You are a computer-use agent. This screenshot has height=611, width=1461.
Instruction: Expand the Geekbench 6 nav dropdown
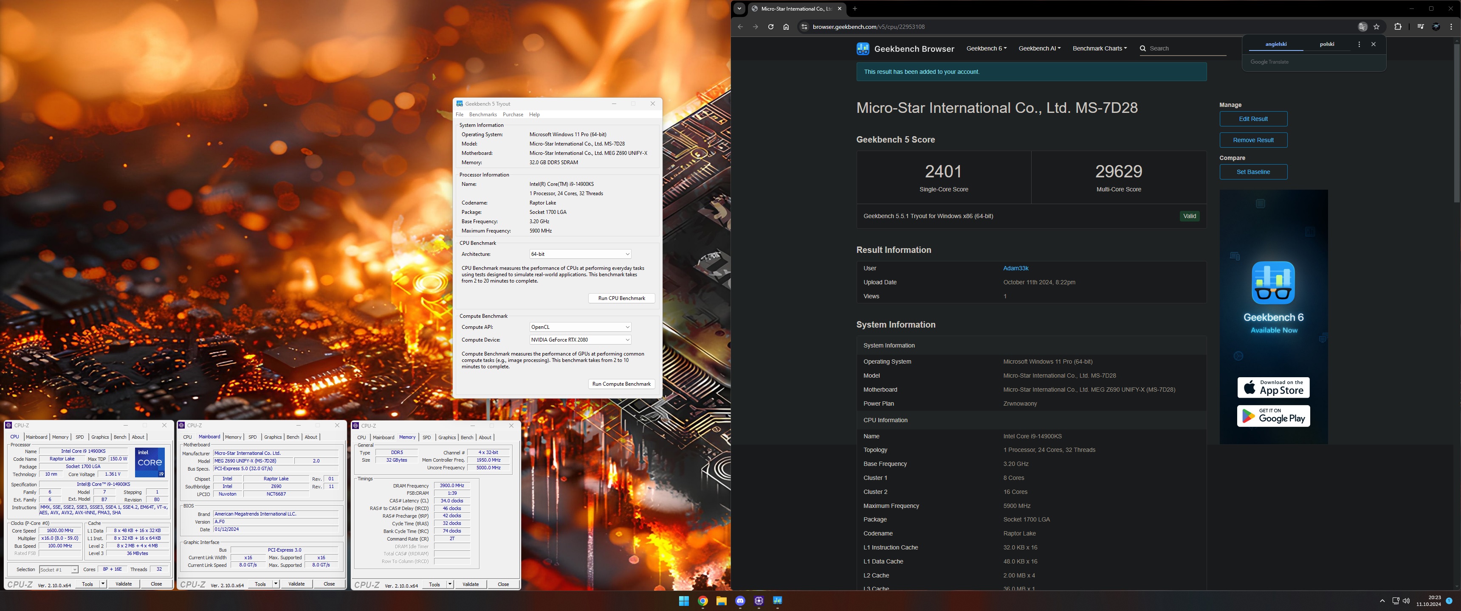coord(986,48)
